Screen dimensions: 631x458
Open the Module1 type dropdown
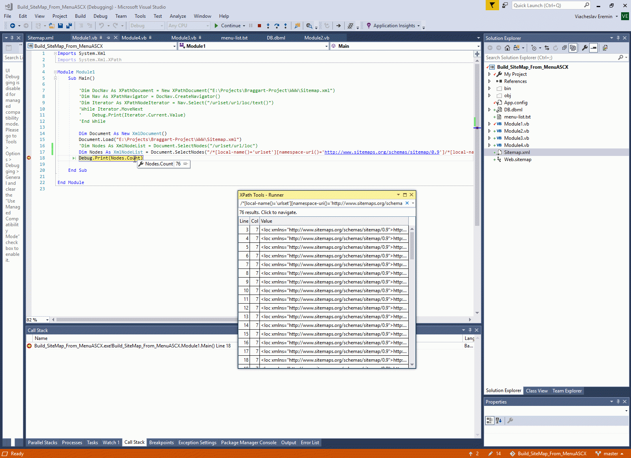pos(254,46)
